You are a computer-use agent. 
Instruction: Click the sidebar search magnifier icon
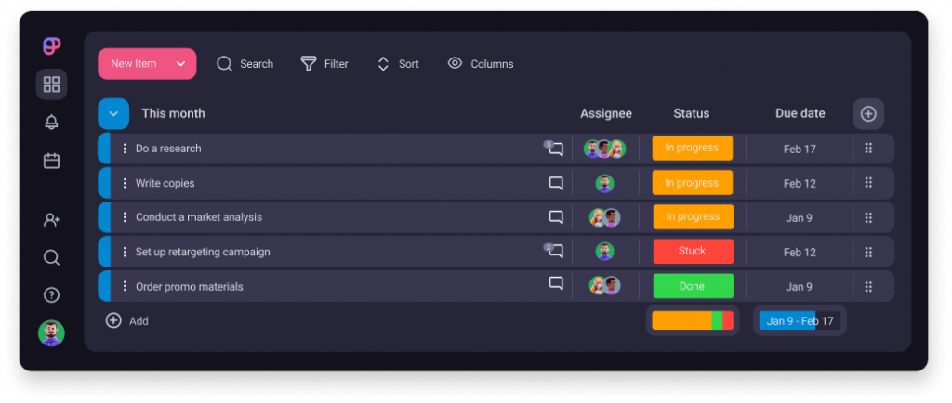click(x=51, y=257)
